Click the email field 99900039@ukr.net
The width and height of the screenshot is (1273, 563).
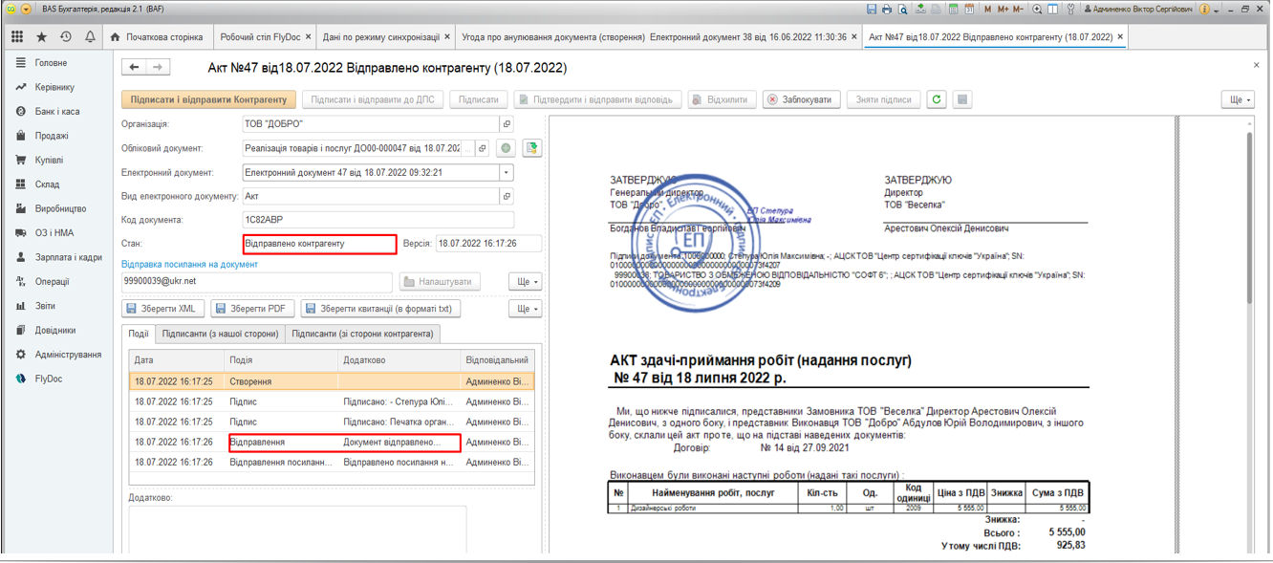(x=256, y=282)
